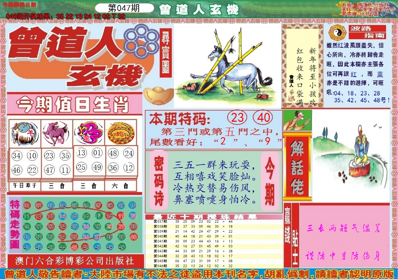Open the horse and bamboo treasure picture
This screenshot has height=279, width=398.
pos(227,65)
